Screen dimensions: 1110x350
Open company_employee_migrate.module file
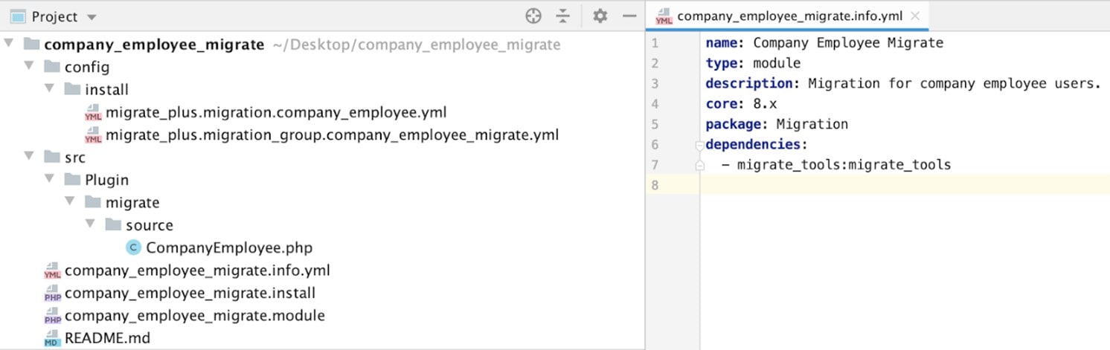tap(195, 315)
